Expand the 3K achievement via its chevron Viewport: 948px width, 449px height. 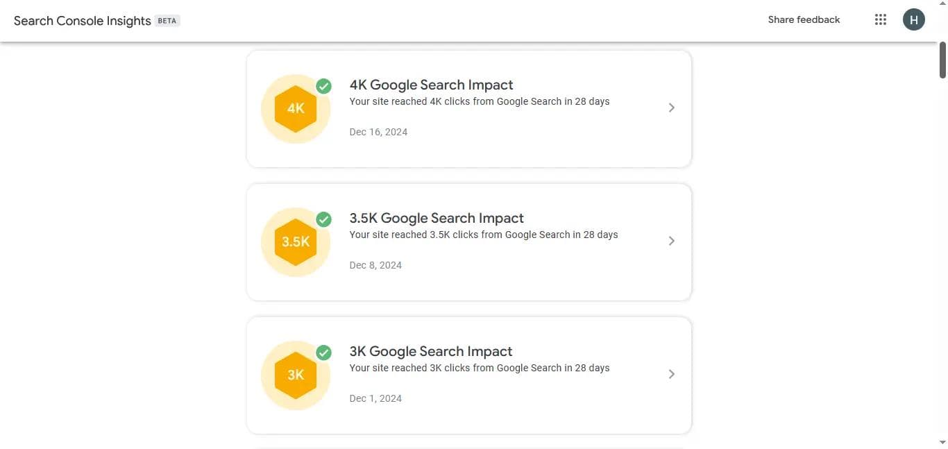coord(671,374)
